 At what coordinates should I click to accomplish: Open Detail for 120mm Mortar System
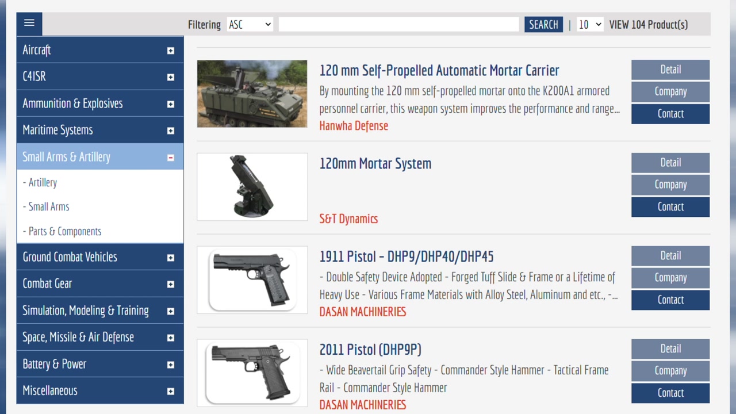click(670, 163)
